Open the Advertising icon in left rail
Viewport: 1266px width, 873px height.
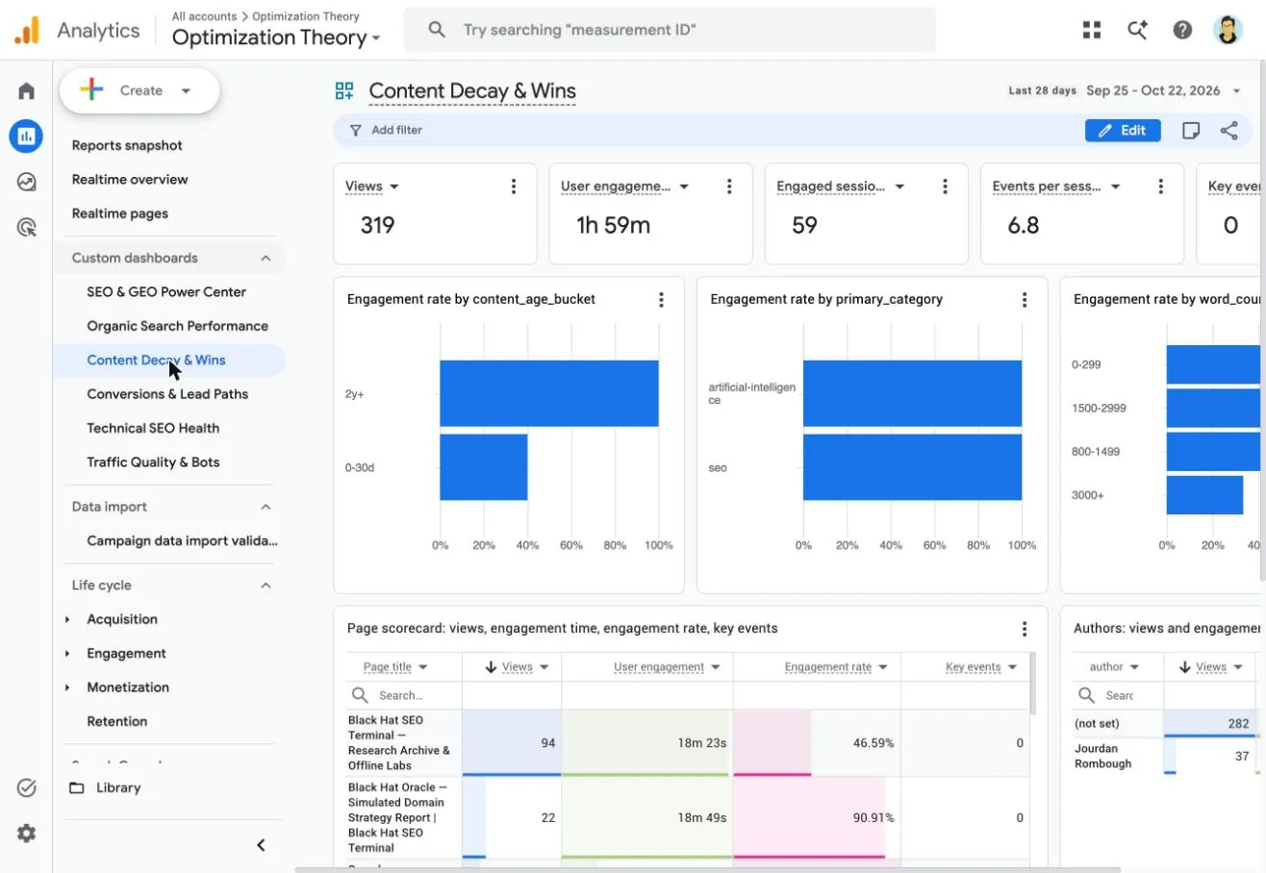[26, 227]
